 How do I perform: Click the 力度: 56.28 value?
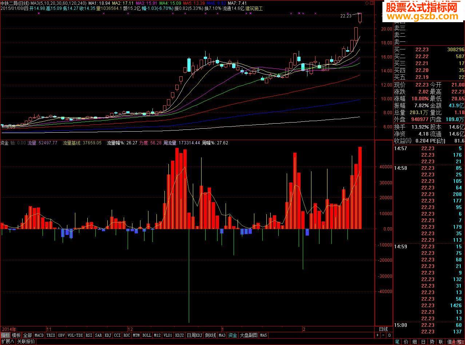150,143
